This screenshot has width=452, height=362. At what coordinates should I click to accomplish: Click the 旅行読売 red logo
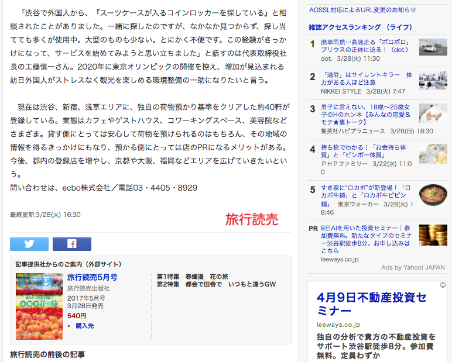[251, 219]
